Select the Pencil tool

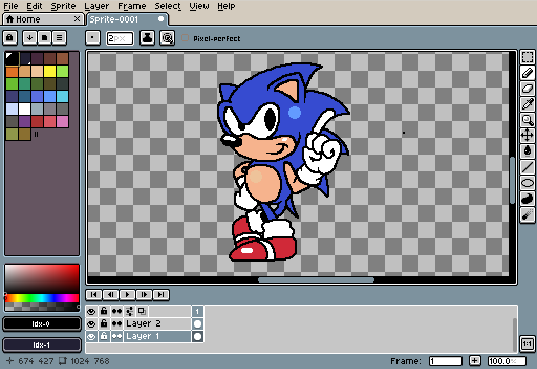coord(528,72)
